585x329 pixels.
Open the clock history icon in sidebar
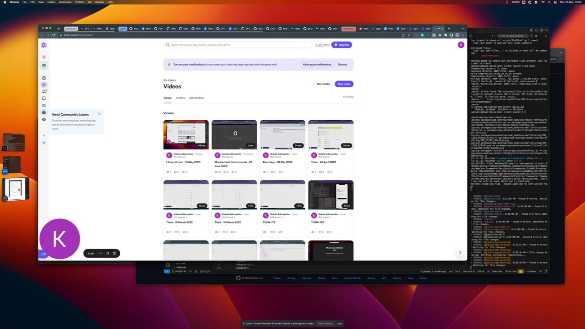(44, 106)
